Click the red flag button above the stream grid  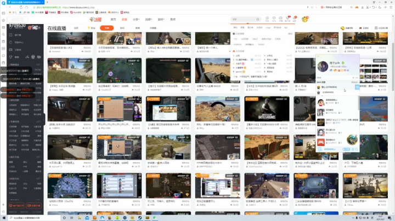pos(364,28)
